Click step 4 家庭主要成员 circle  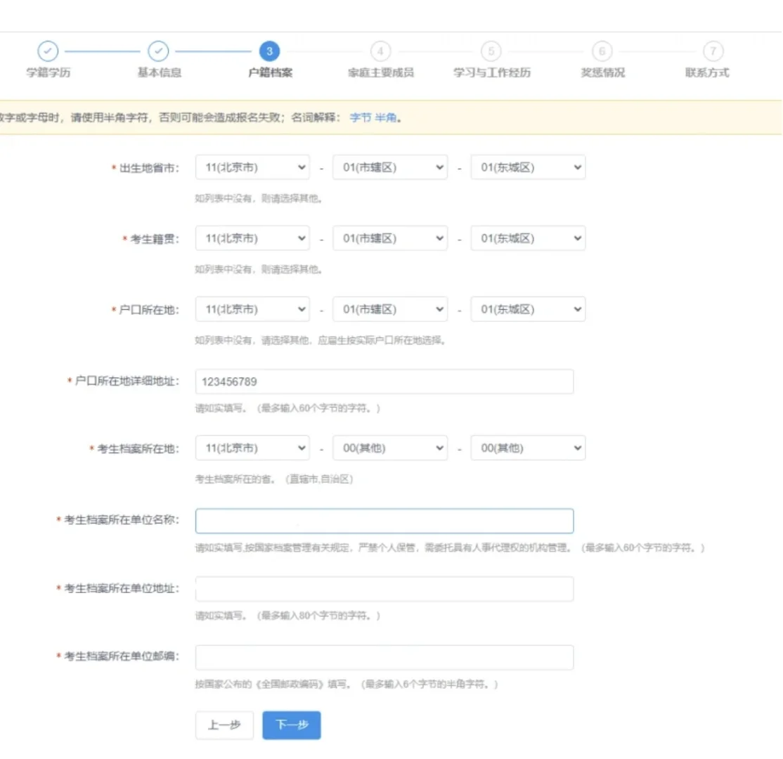380,52
